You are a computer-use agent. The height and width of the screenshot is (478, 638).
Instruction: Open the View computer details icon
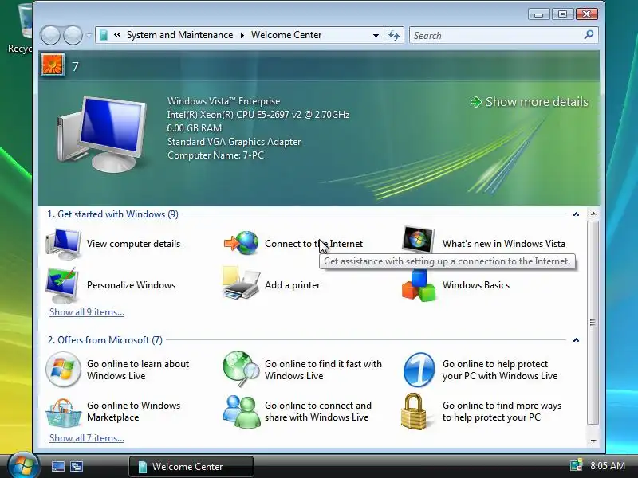click(63, 244)
